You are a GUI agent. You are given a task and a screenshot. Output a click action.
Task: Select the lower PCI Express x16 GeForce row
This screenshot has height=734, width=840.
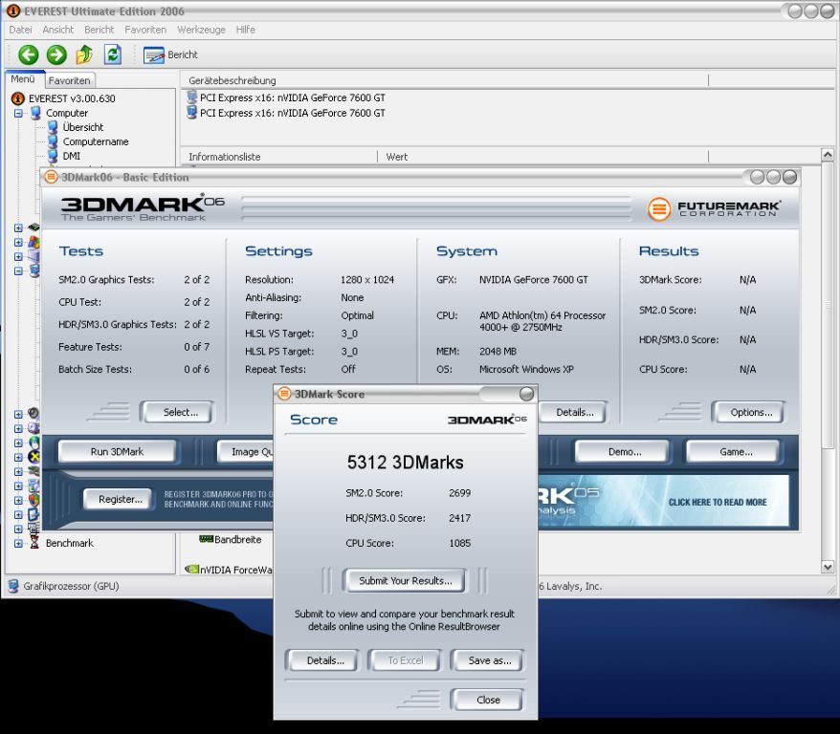coord(286,113)
